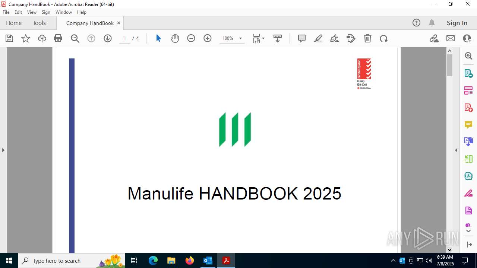477x268 pixels.
Task: Open the Help menu
Action: pos(82,12)
